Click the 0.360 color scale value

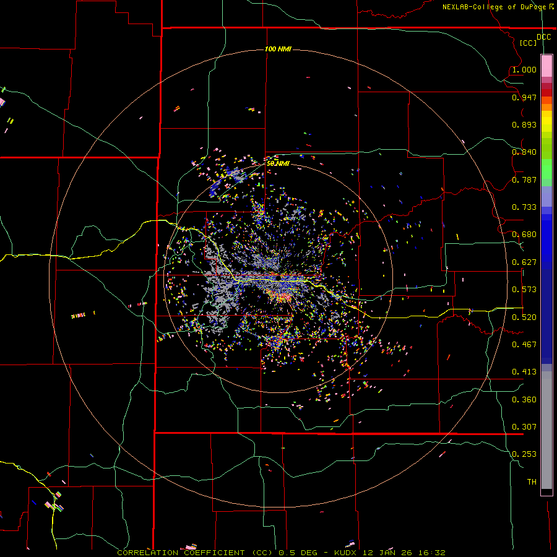(x=524, y=400)
